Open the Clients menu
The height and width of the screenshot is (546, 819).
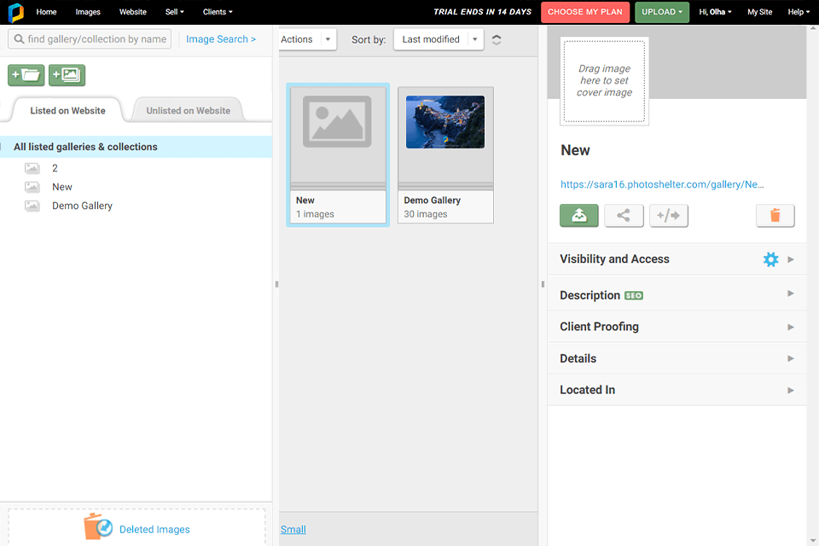(x=218, y=12)
